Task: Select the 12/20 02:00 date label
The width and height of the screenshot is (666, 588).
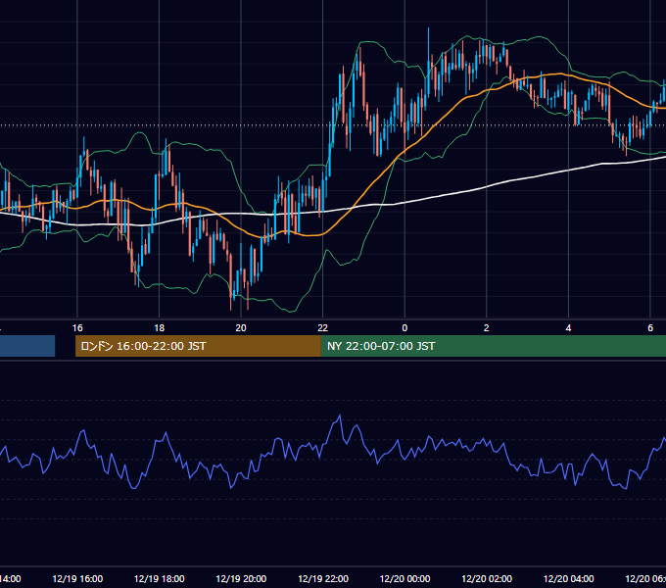Action: coord(487,578)
